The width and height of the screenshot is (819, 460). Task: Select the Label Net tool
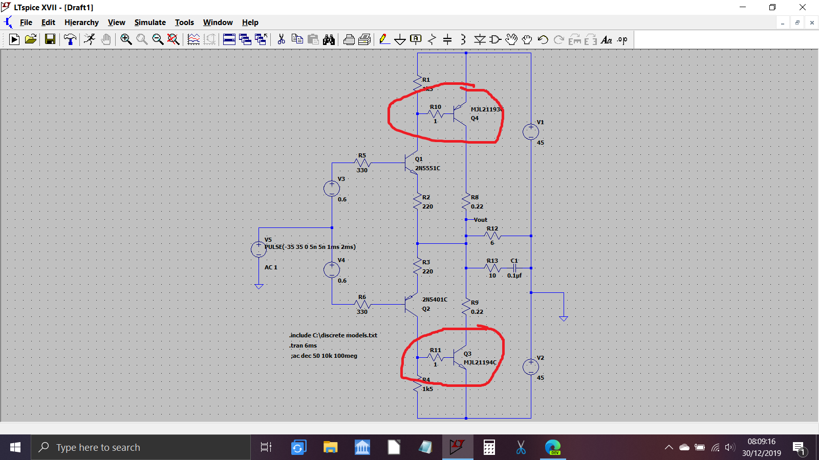[x=416, y=39]
